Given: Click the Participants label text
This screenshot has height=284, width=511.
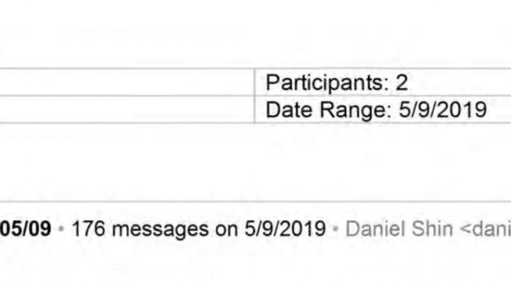Looking at the screenshot, I should pyautogui.click(x=327, y=83).
